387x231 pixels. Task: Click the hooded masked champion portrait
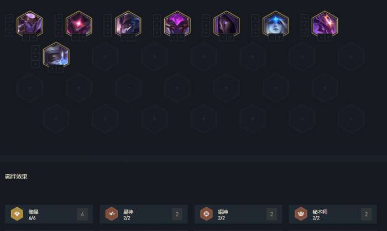pos(227,24)
